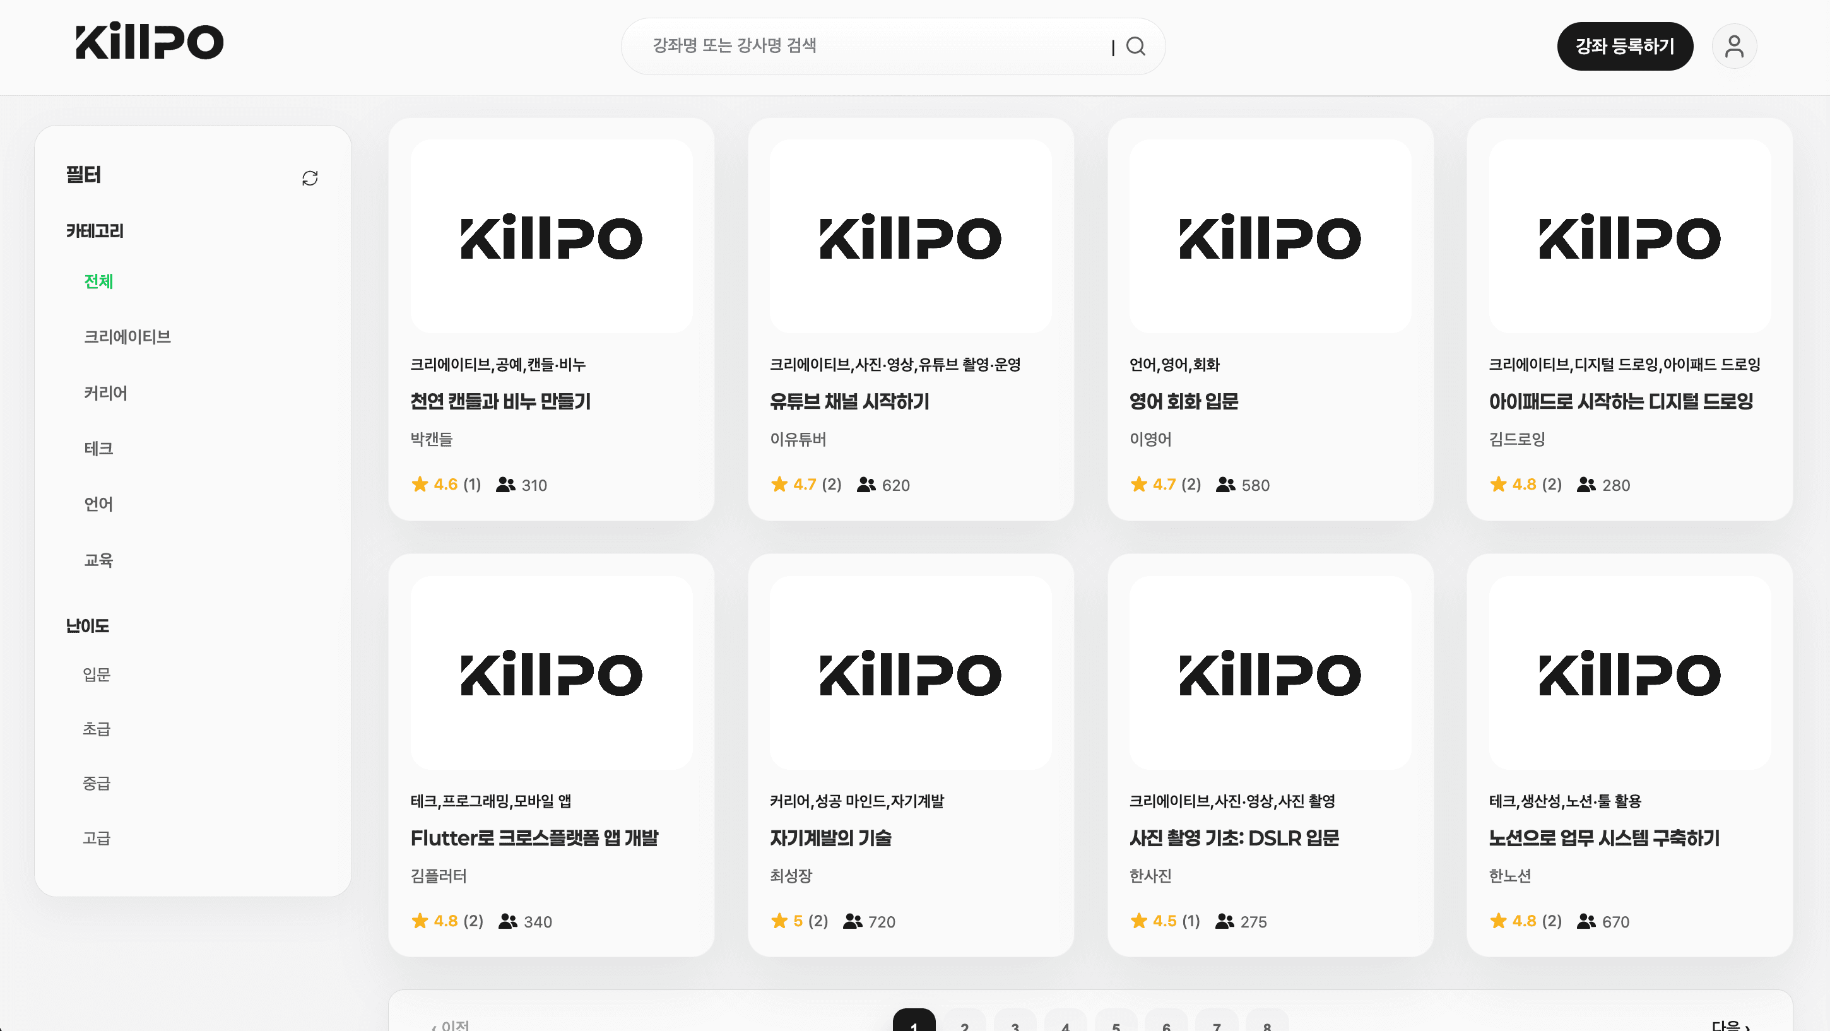Reset filters with the refresh icon

(310, 178)
